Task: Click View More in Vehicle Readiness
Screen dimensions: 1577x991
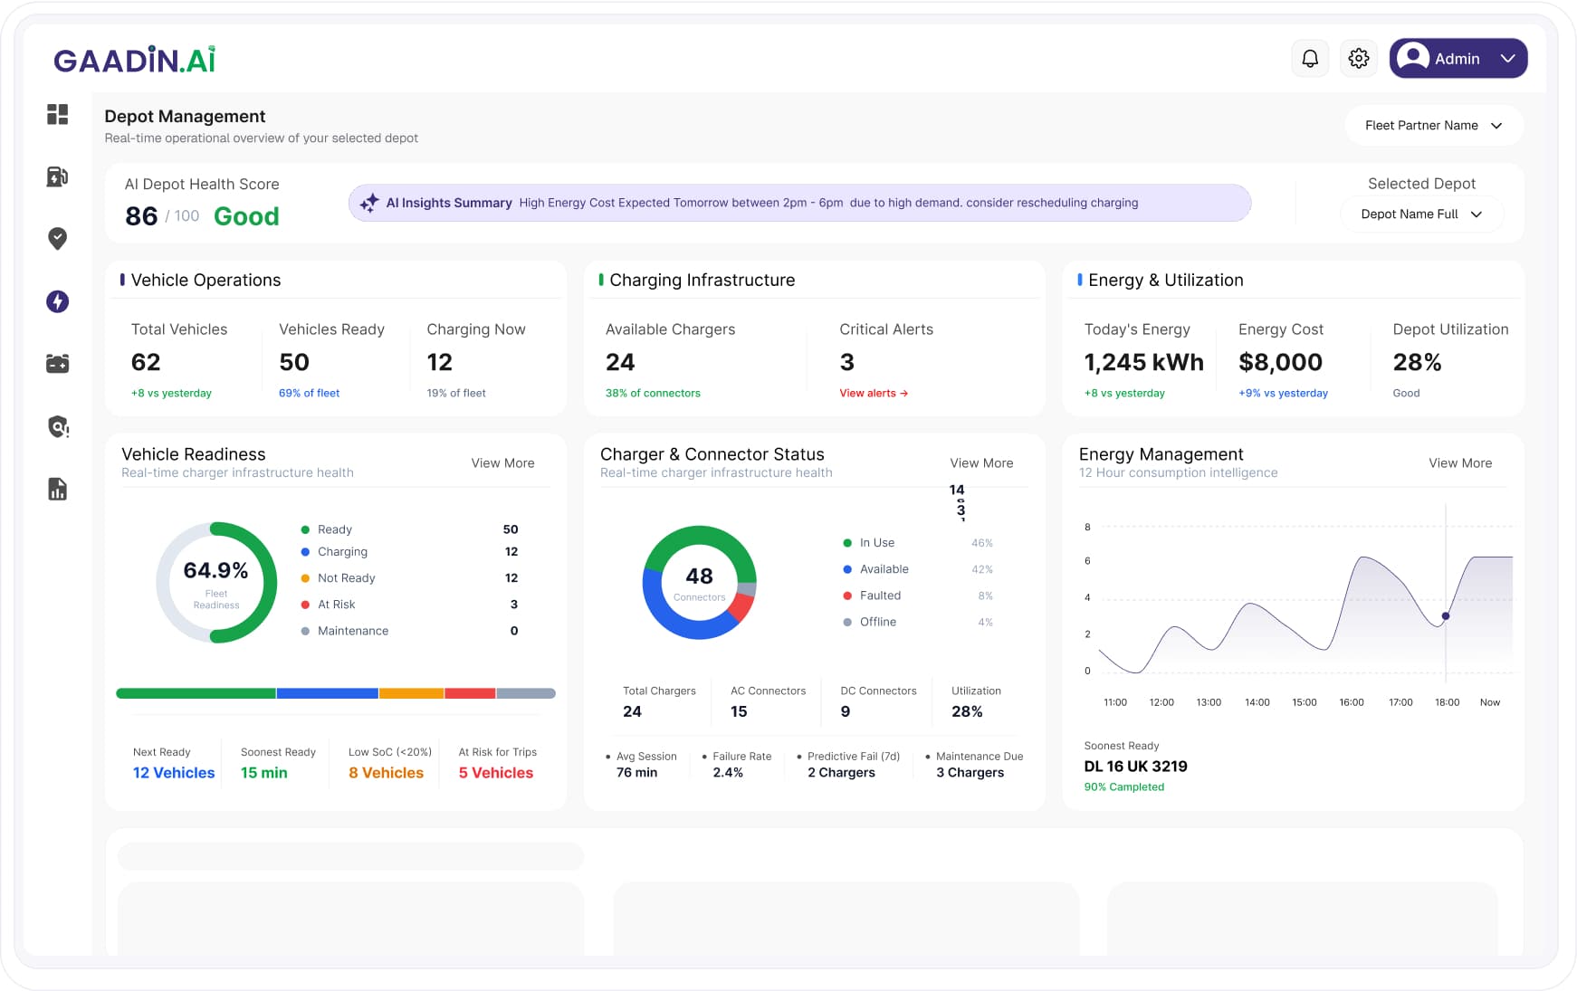Action: pyautogui.click(x=502, y=462)
